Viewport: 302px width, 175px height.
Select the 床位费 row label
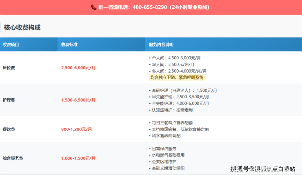pos(9,68)
